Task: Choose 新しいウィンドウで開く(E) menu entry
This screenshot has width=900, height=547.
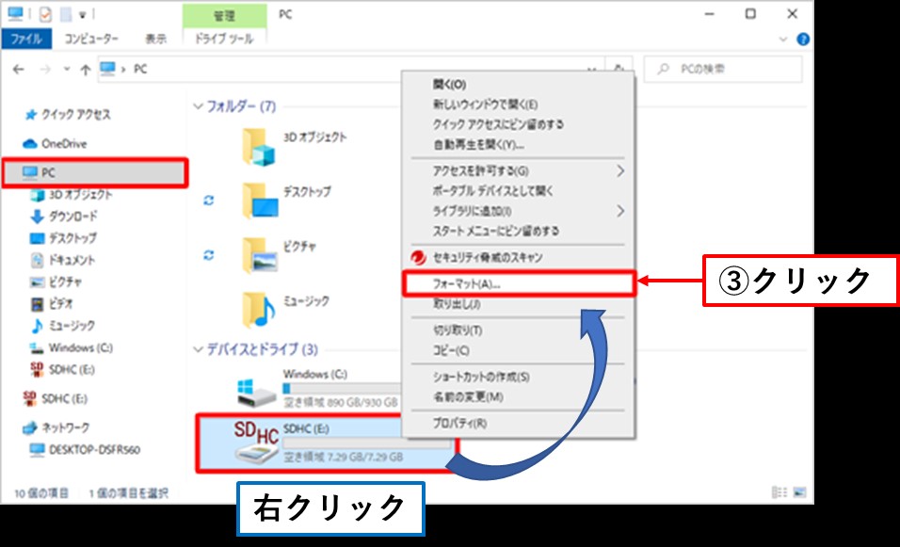Action: coord(485,105)
